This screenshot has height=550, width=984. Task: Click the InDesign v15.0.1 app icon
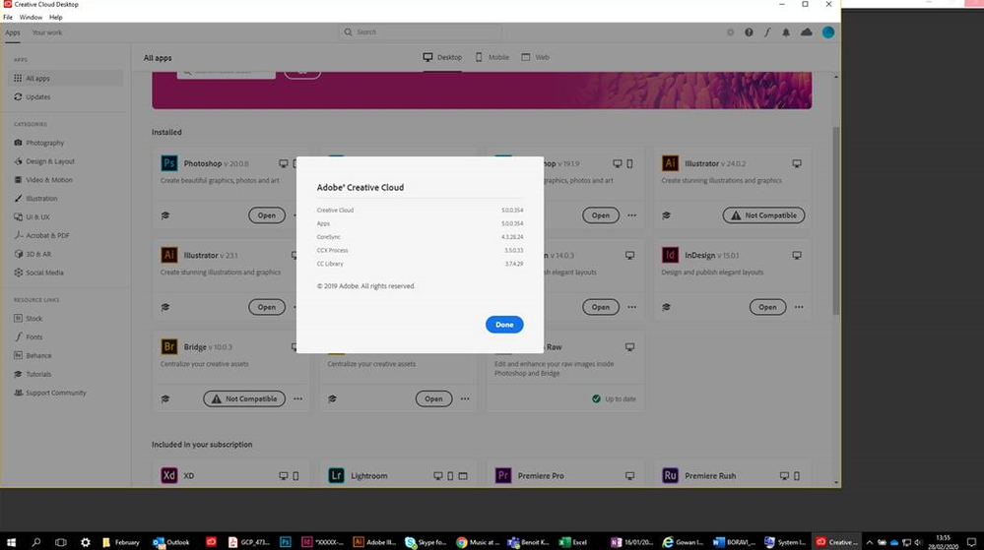pos(670,255)
